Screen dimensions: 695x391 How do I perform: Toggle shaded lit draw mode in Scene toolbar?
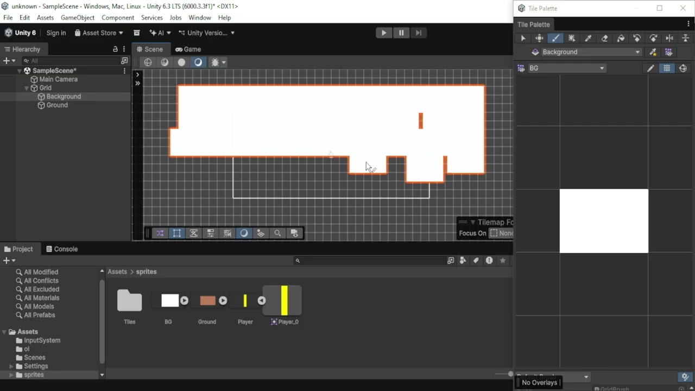pos(198,62)
